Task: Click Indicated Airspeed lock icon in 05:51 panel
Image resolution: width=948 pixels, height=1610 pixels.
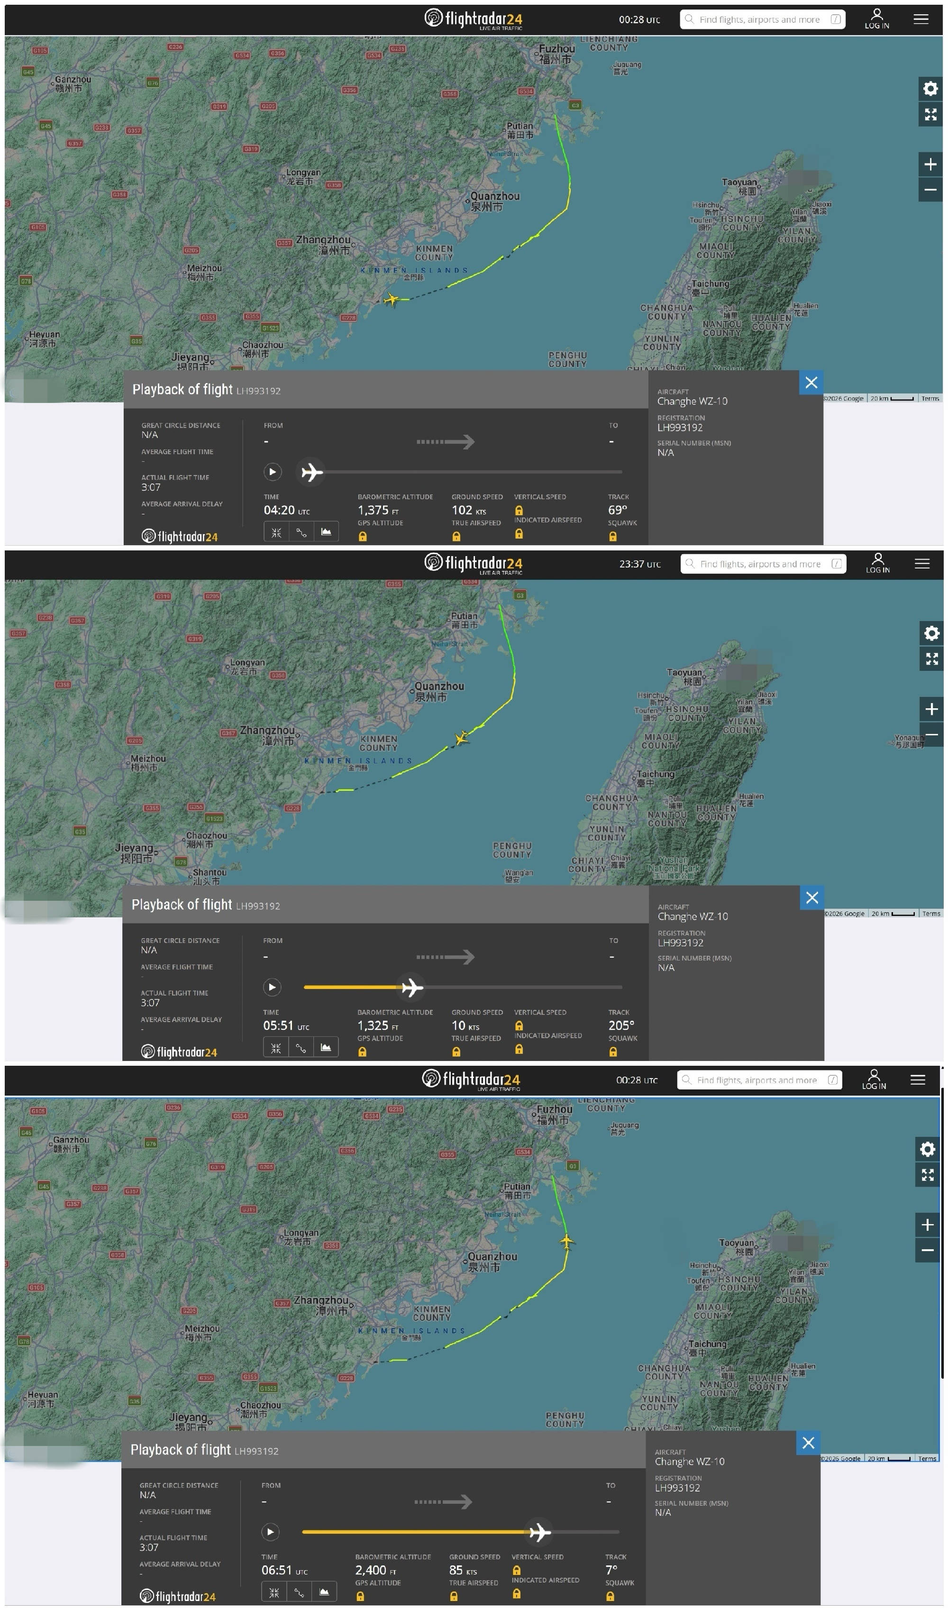Action: pyautogui.click(x=520, y=1050)
